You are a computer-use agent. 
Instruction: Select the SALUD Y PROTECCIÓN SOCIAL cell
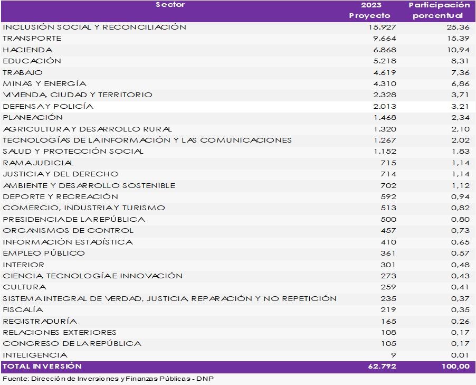(73, 152)
